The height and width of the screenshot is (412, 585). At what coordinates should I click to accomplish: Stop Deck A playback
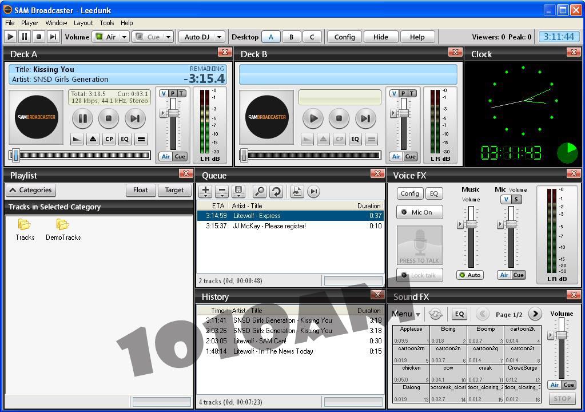(109, 118)
